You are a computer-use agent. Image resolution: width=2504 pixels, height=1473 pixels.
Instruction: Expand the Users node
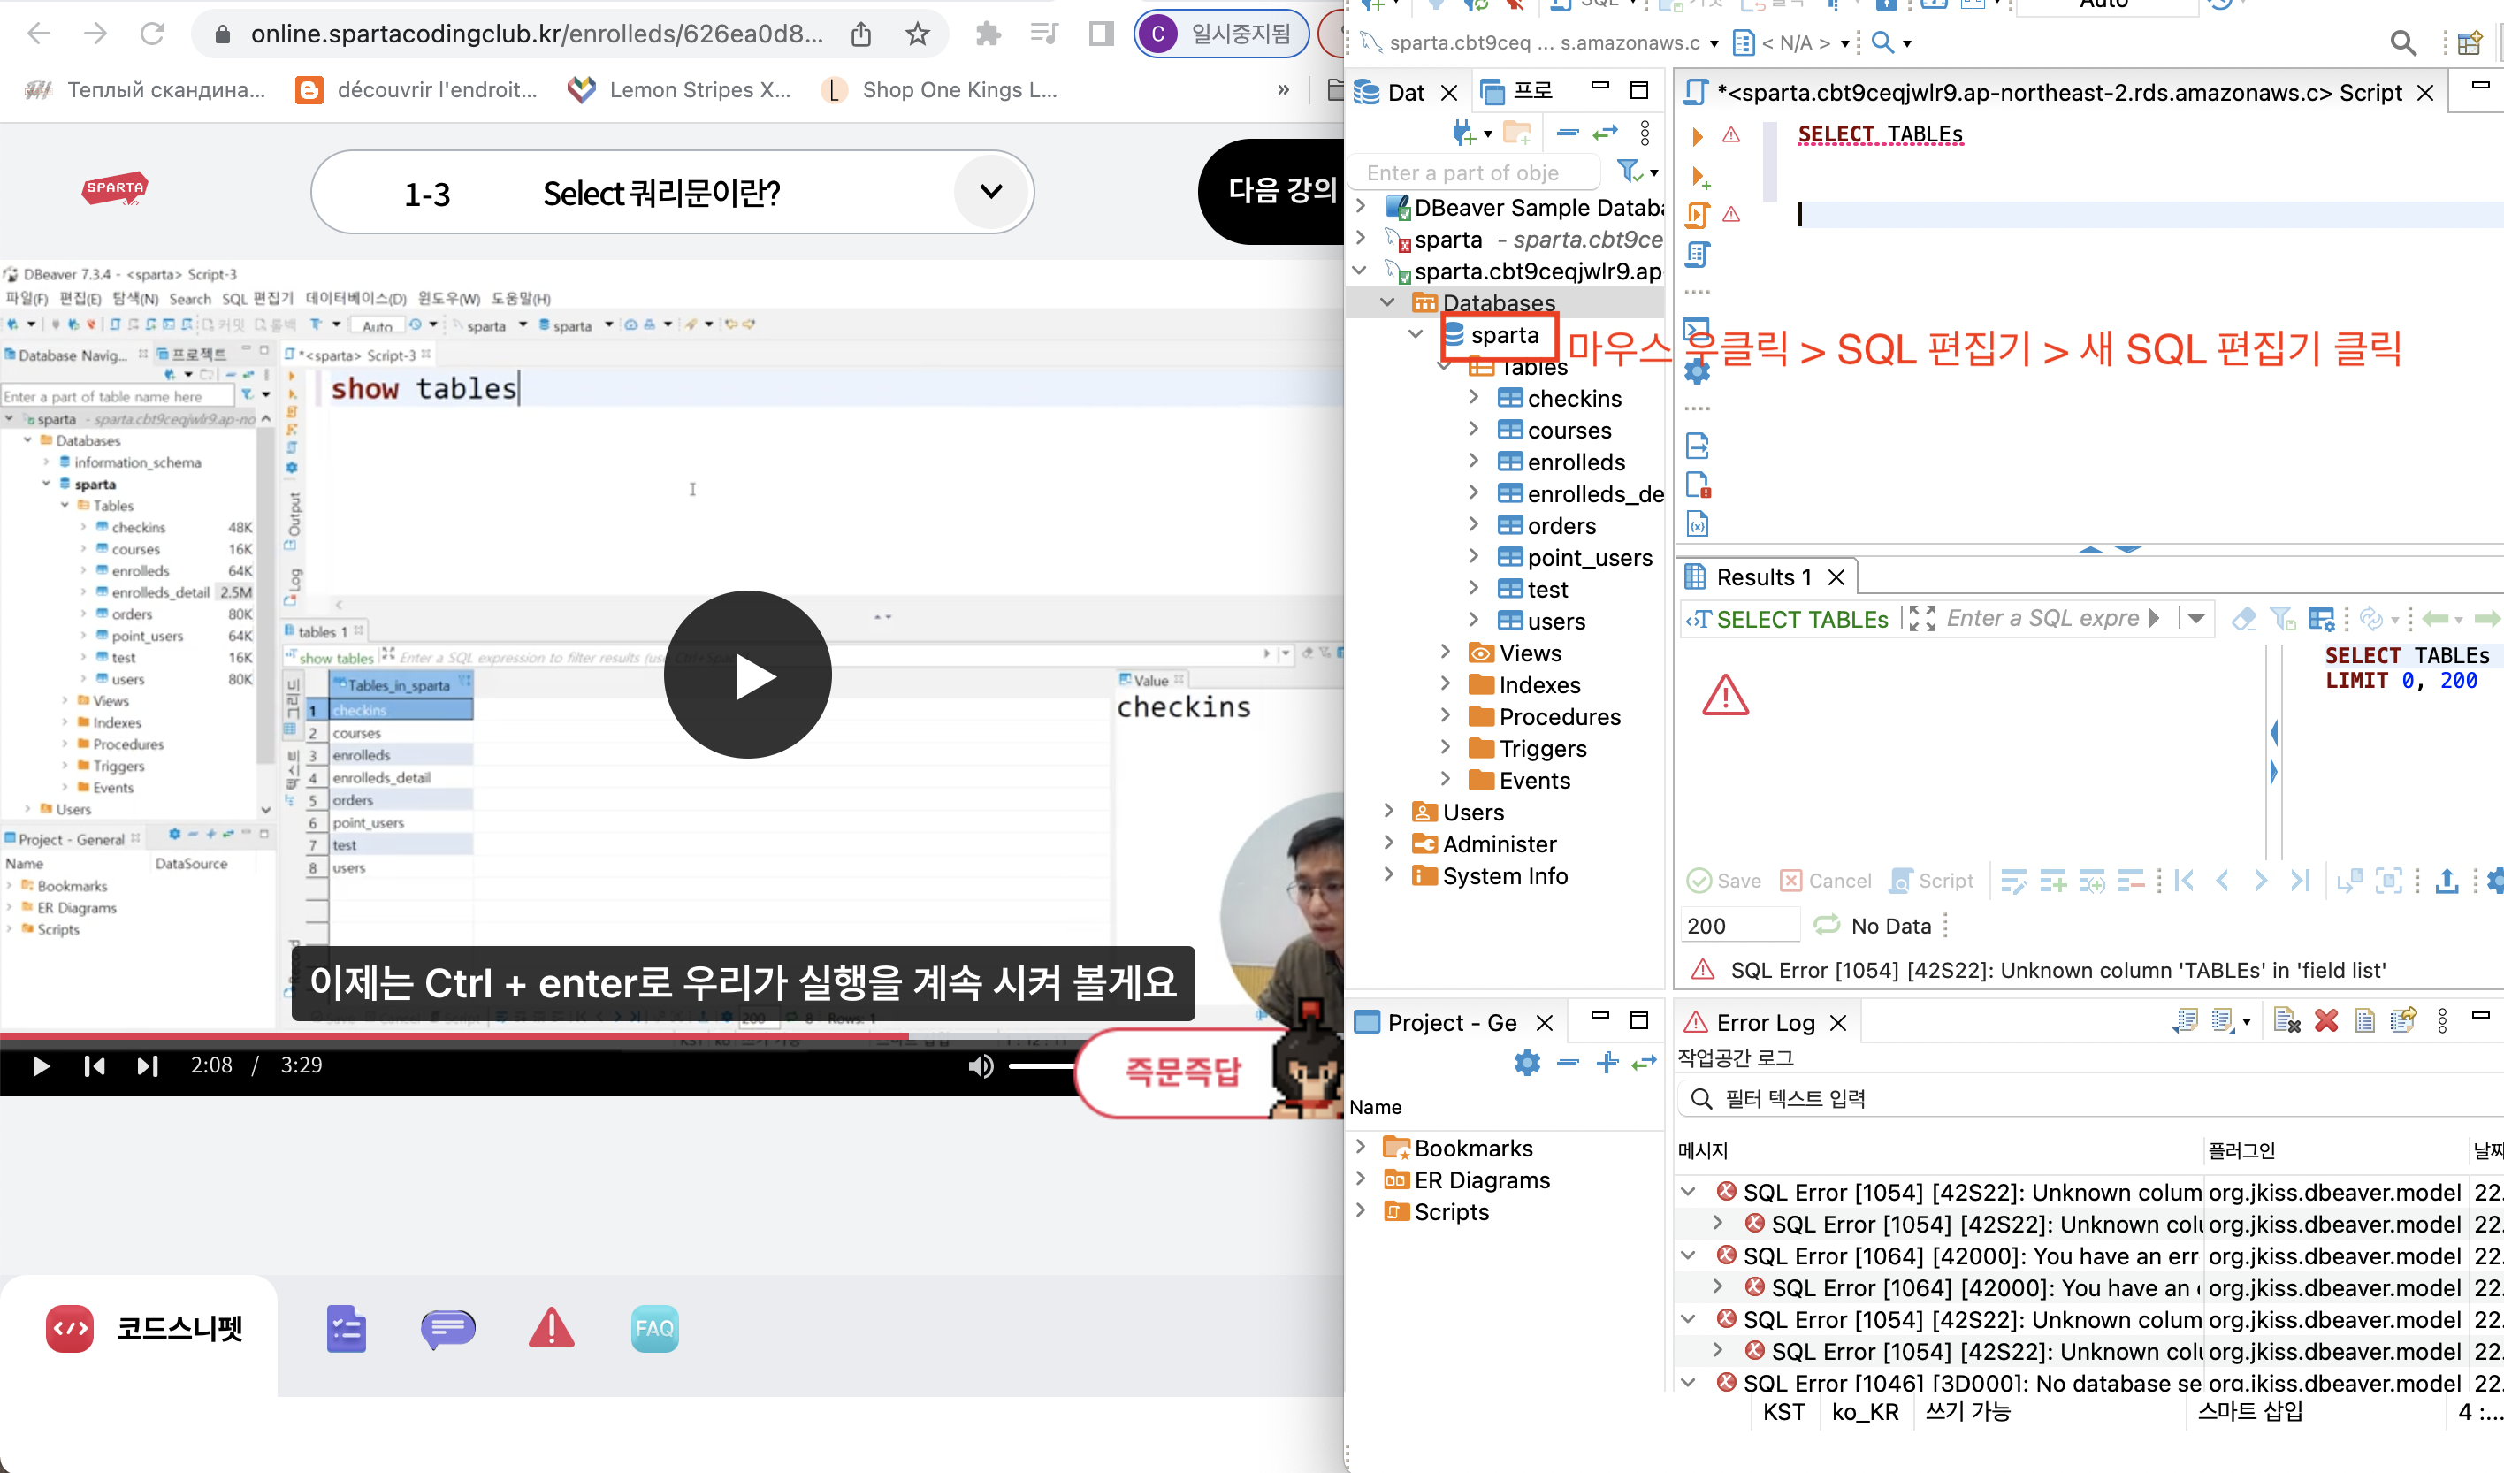pos(1389,811)
